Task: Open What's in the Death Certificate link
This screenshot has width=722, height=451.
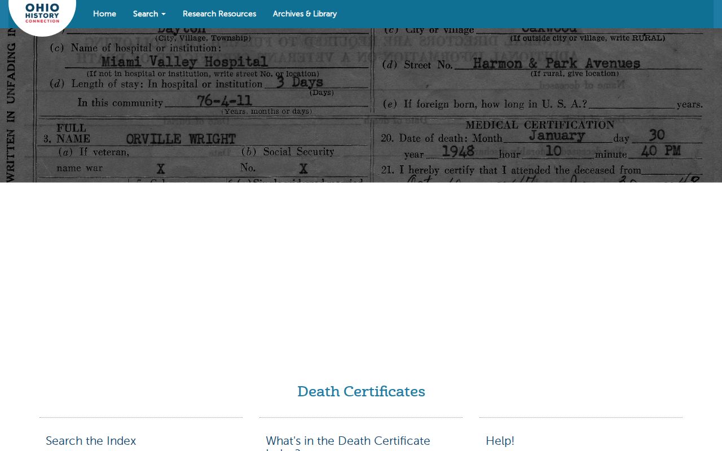Action: 348,443
